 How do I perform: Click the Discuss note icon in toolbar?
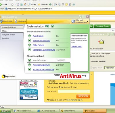[x=66, y=4]
